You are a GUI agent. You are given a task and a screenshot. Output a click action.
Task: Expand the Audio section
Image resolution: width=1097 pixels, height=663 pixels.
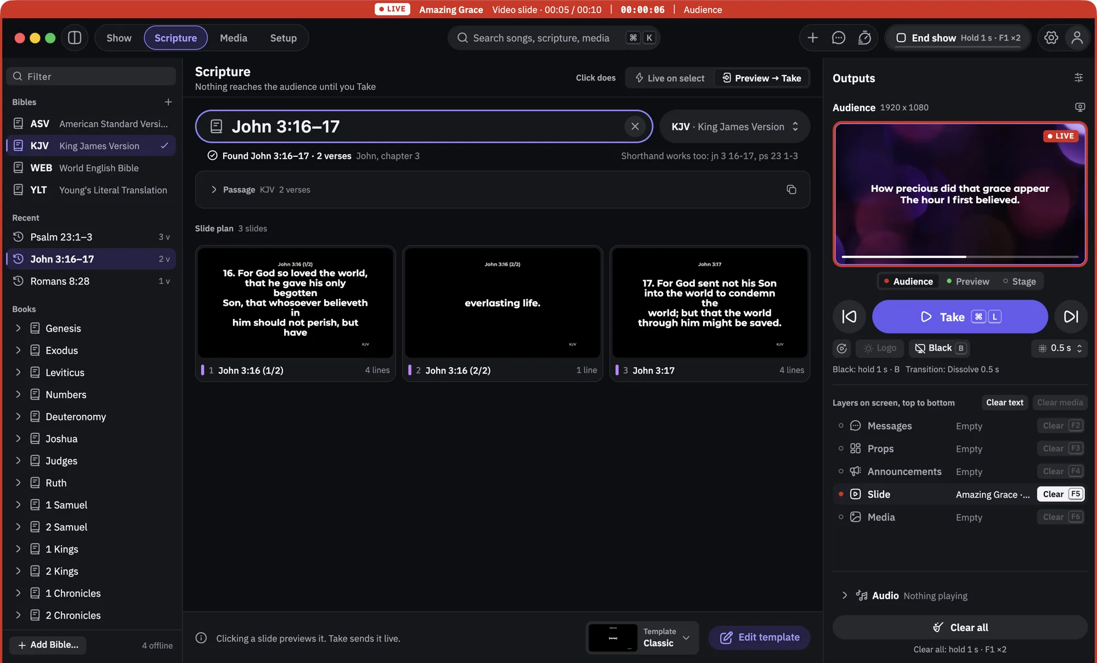point(844,596)
